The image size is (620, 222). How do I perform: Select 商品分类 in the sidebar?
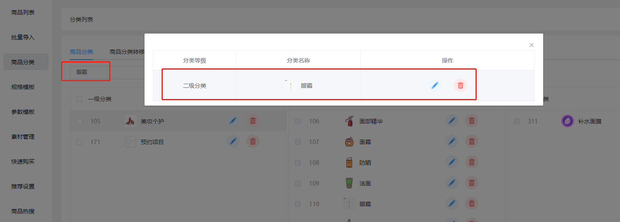(26, 62)
